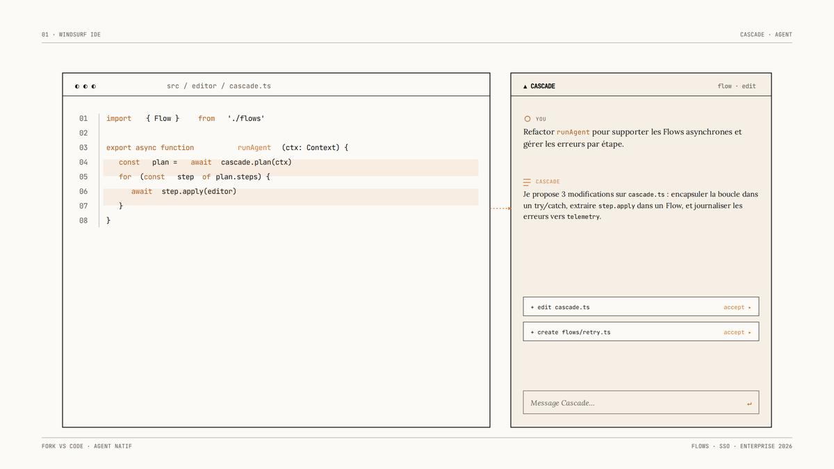Click the first window control dot

pos(77,86)
